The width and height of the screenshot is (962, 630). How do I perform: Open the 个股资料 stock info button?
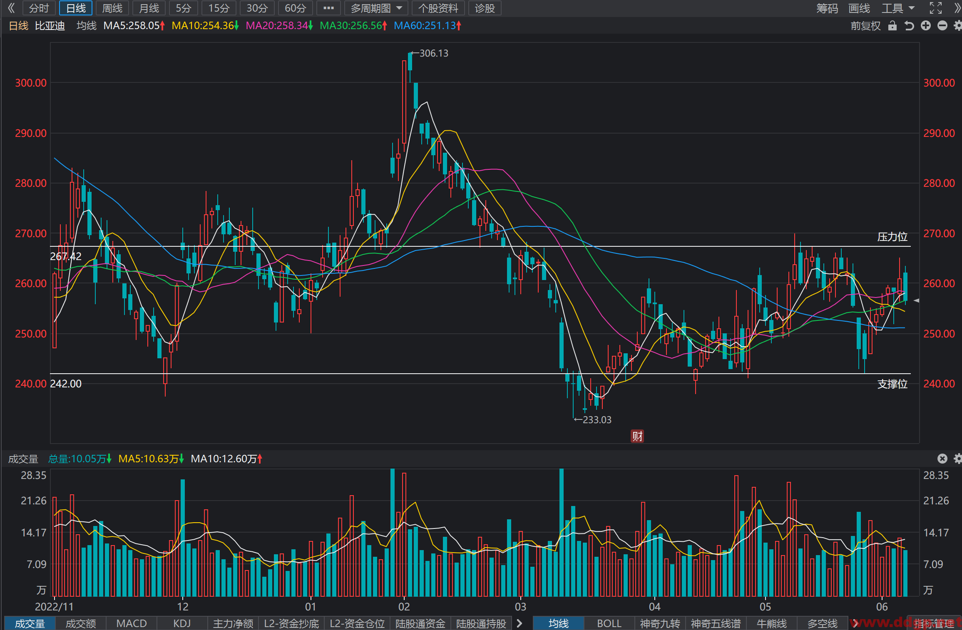pyautogui.click(x=438, y=8)
